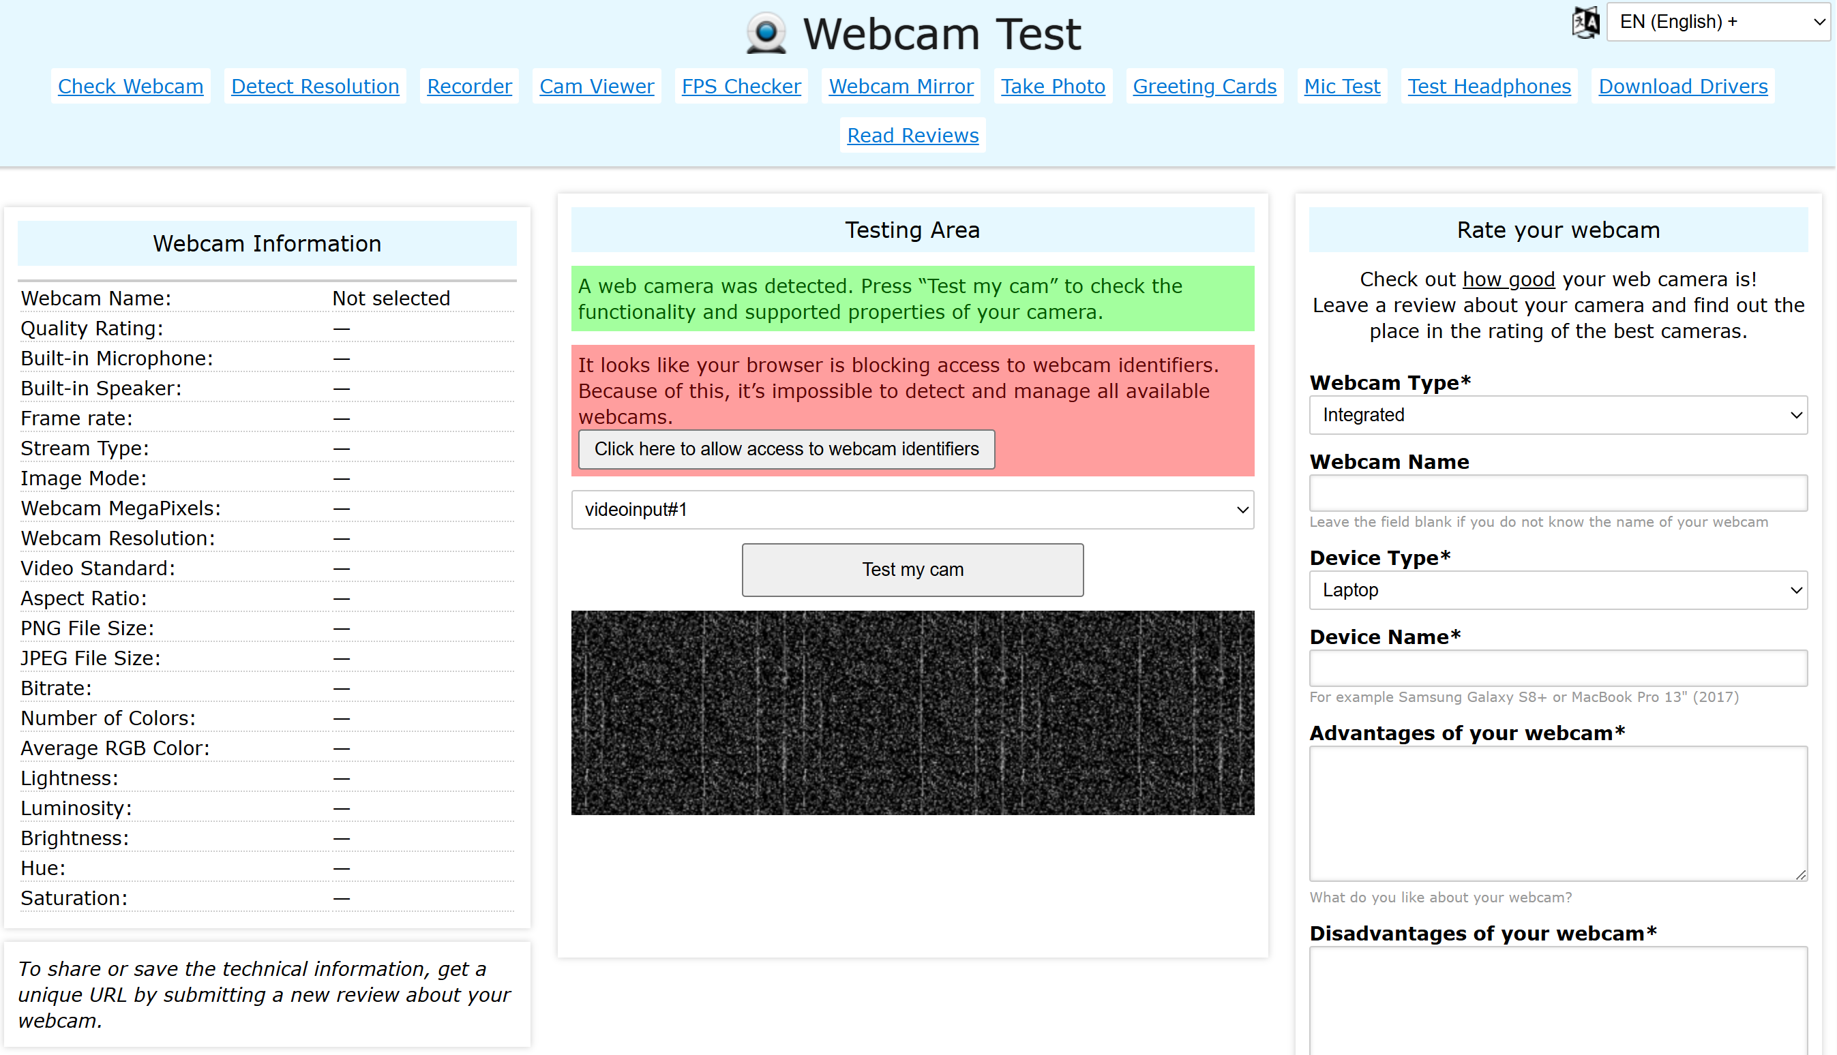1837x1055 pixels.
Task: Click the webcam logo icon
Action: click(766, 33)
